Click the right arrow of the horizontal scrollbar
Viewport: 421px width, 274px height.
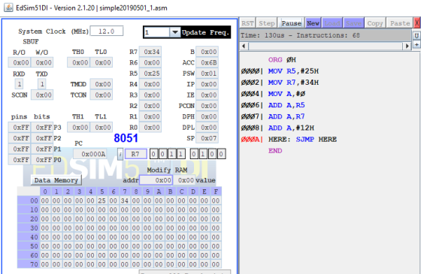tap(407, 46)
